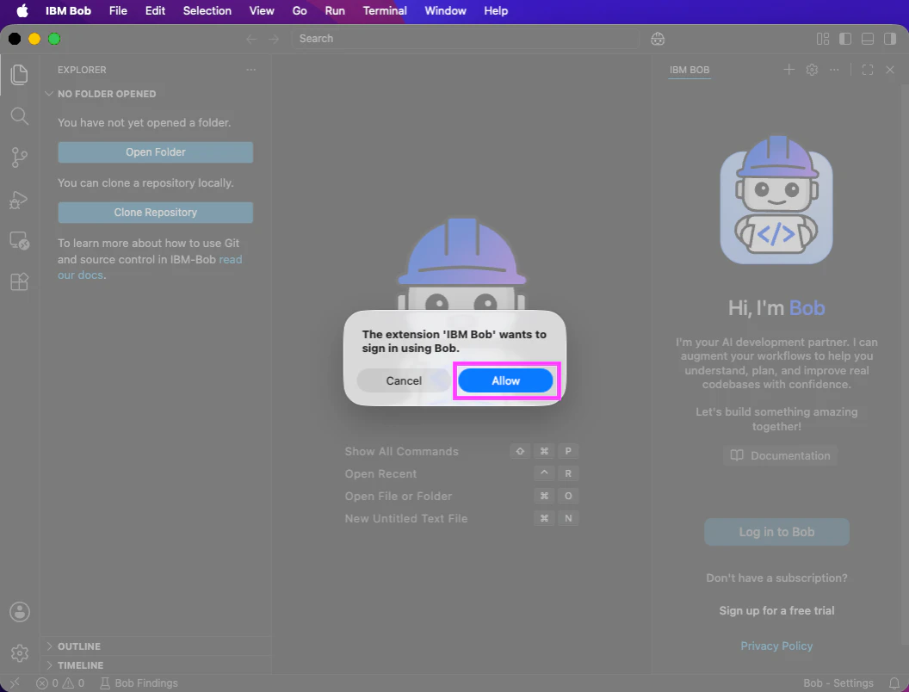909x692 pixels.
Task: Close the IBM Bob panel
Action: click(890, 70)
